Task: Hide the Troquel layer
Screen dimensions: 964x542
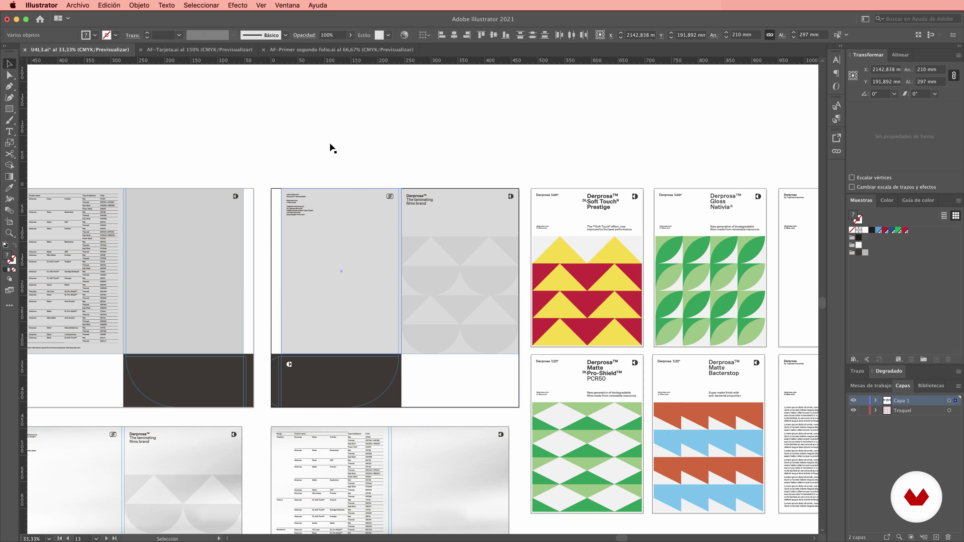Action: [x=853, y=410]
